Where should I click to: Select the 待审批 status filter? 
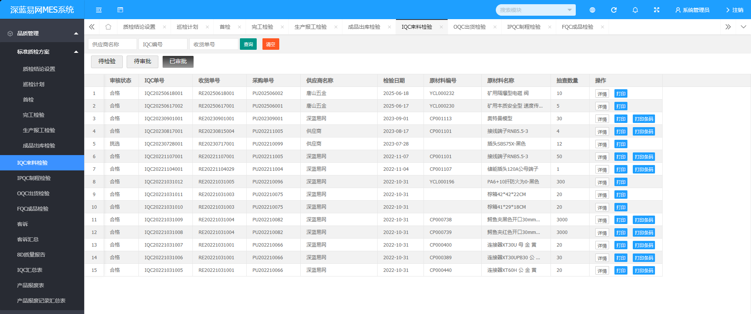pyautogui.click(x=142, y=62)
